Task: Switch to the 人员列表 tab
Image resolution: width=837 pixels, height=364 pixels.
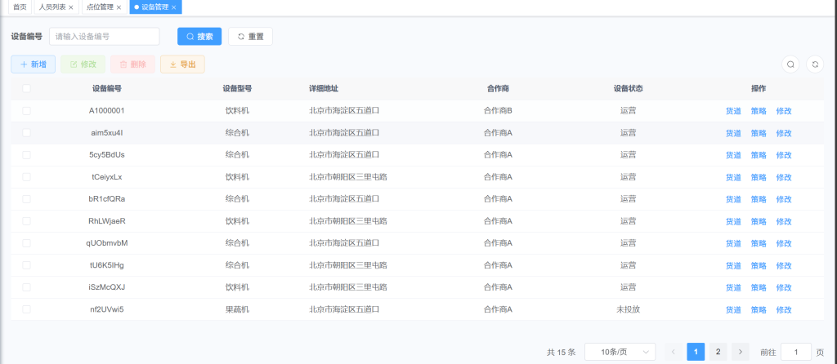Action: [52, 7]
